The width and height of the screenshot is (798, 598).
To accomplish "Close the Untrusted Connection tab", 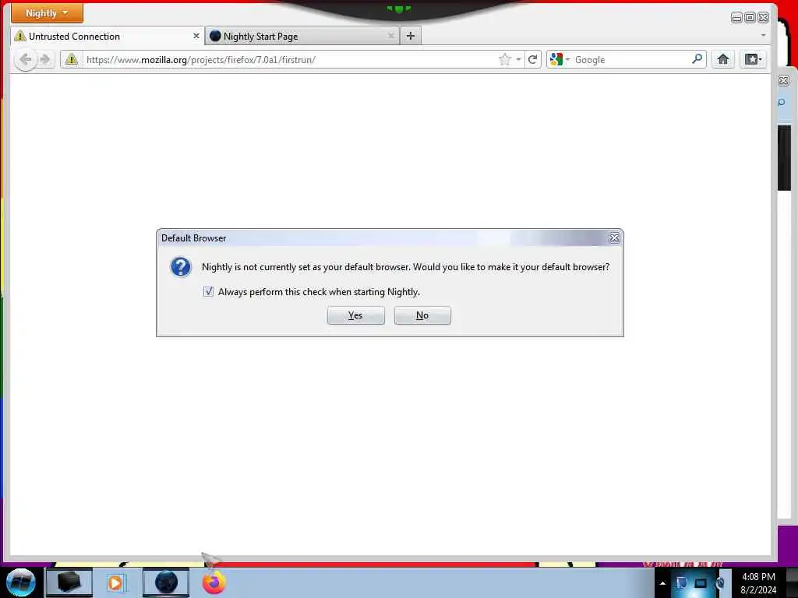I will coord(196,36).
